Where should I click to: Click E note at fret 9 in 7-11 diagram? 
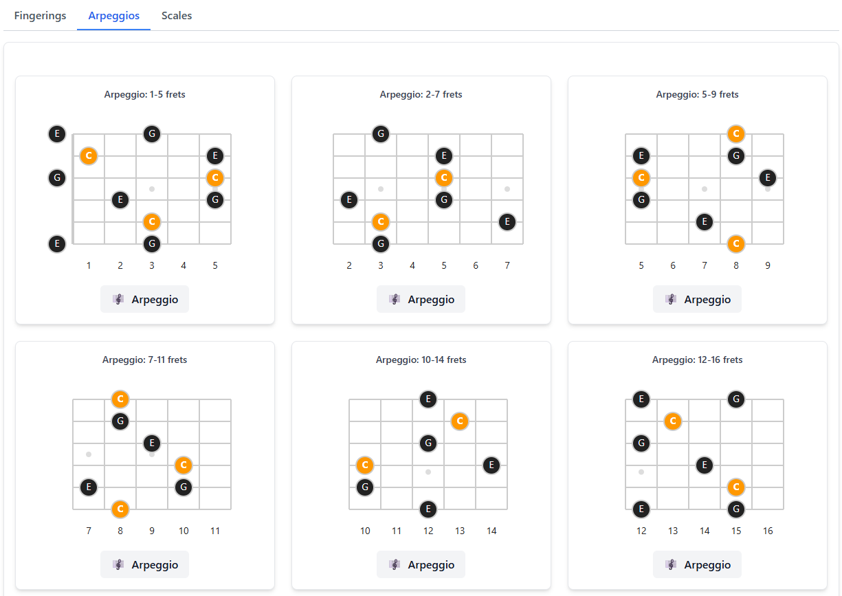click(152, 443)
